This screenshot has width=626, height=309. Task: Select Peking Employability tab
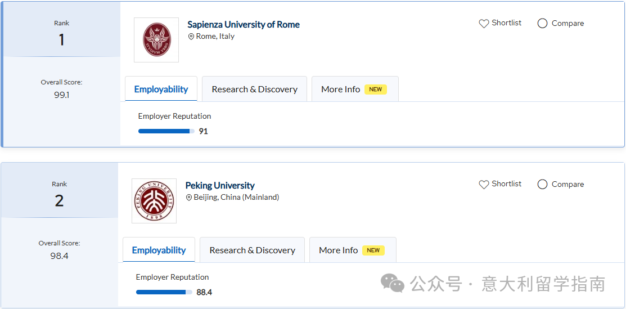point(159,250)
